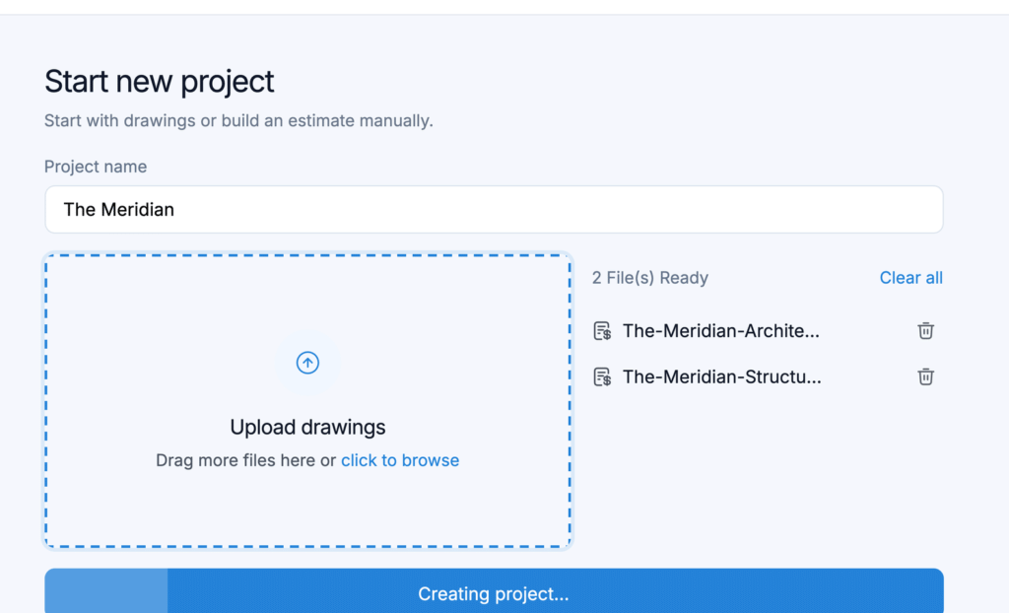
Task: Click the Clear all link
Action: pos(910,278)
